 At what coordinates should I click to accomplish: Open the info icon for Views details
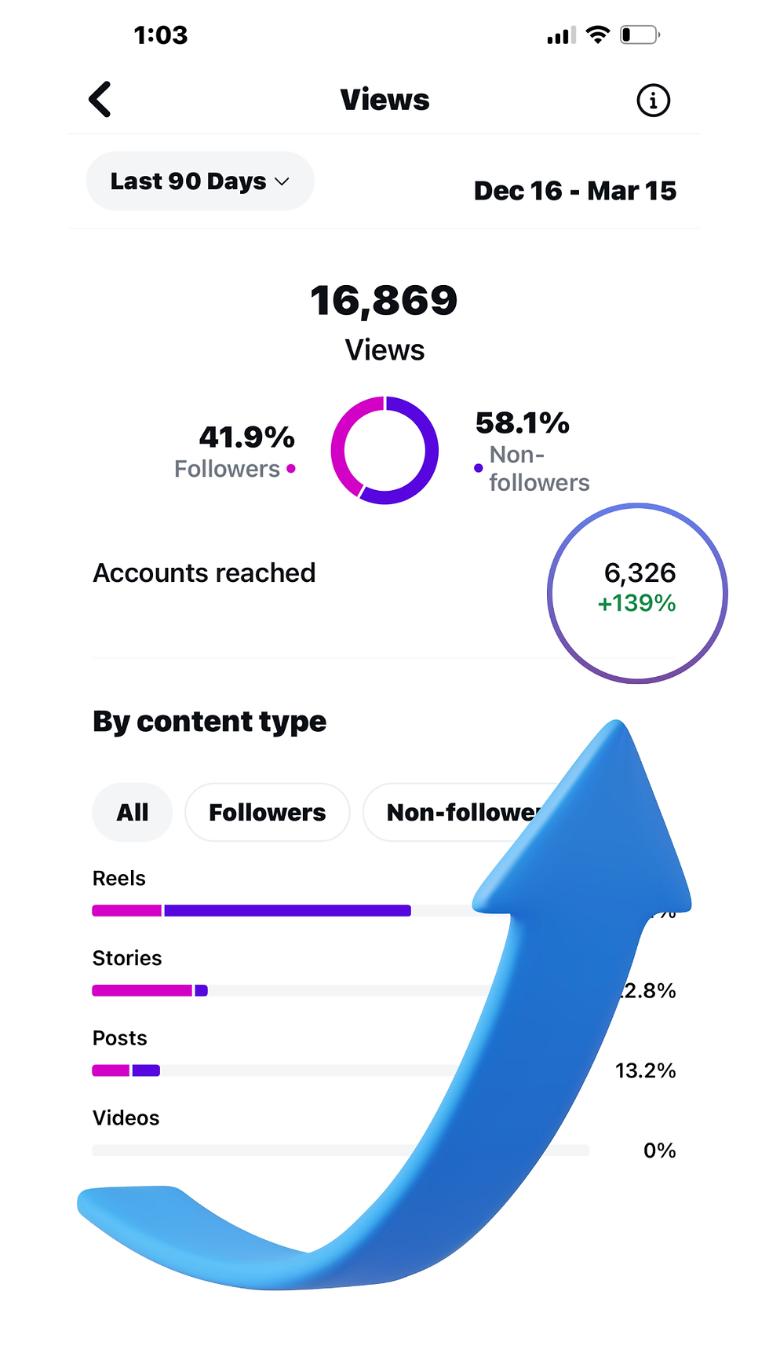[653, 100]
